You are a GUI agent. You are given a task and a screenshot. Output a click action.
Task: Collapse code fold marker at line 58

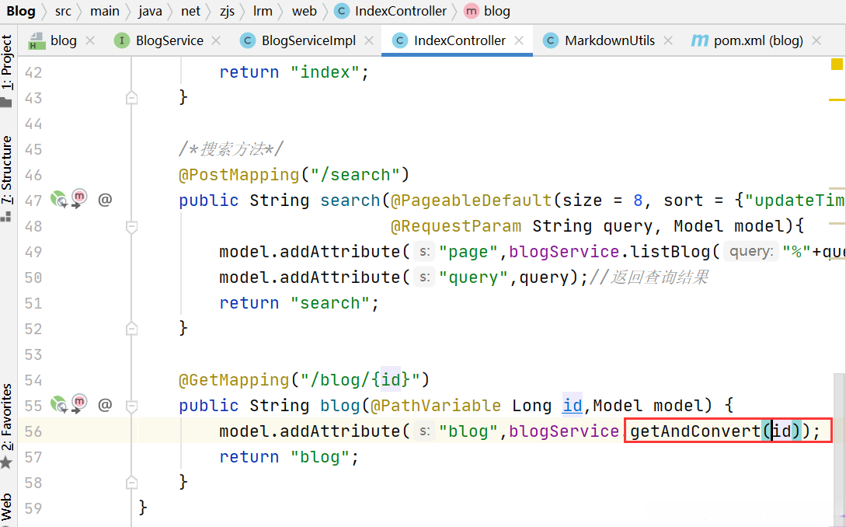point(131,483)
